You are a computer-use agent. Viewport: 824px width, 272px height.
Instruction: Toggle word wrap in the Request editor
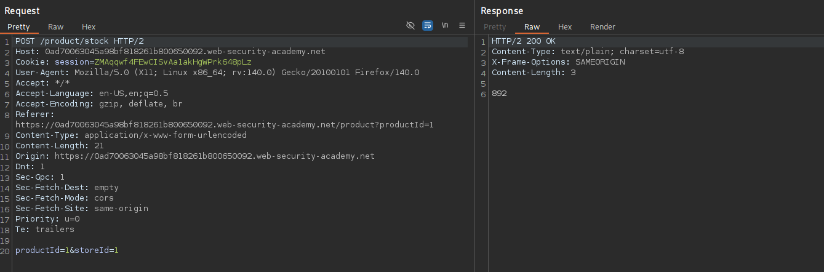(428, 25)
